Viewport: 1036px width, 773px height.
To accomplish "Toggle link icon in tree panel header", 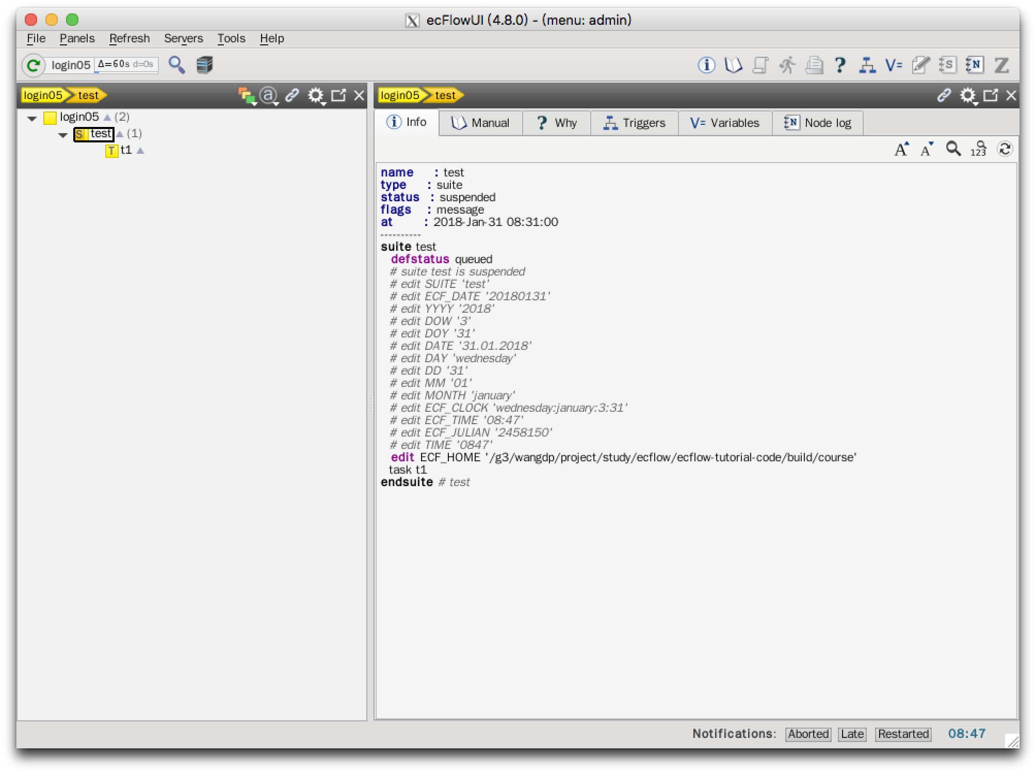I will pos(292,95).
